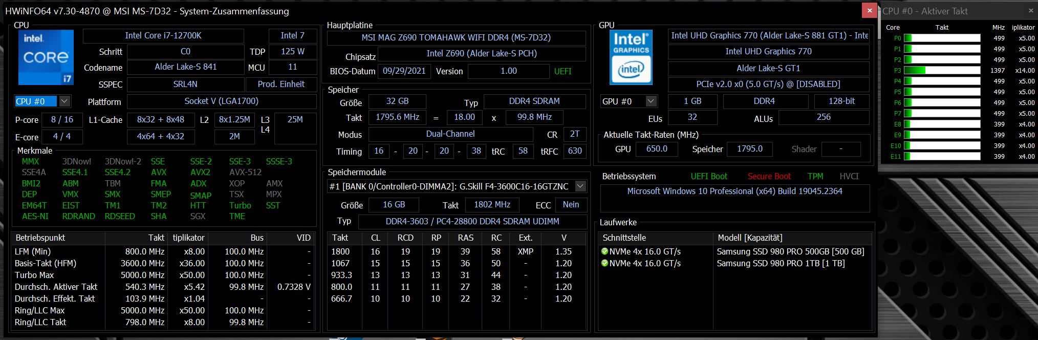Click the E-core count 4 / 4
Viewport: 1038px width, 340px height.
(x=62, y=137)
